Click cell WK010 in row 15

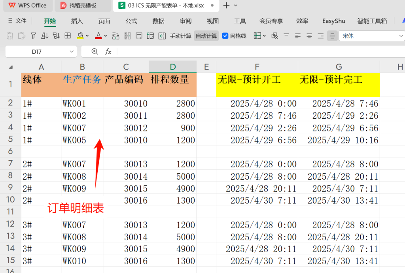click(x=82, y=261)
